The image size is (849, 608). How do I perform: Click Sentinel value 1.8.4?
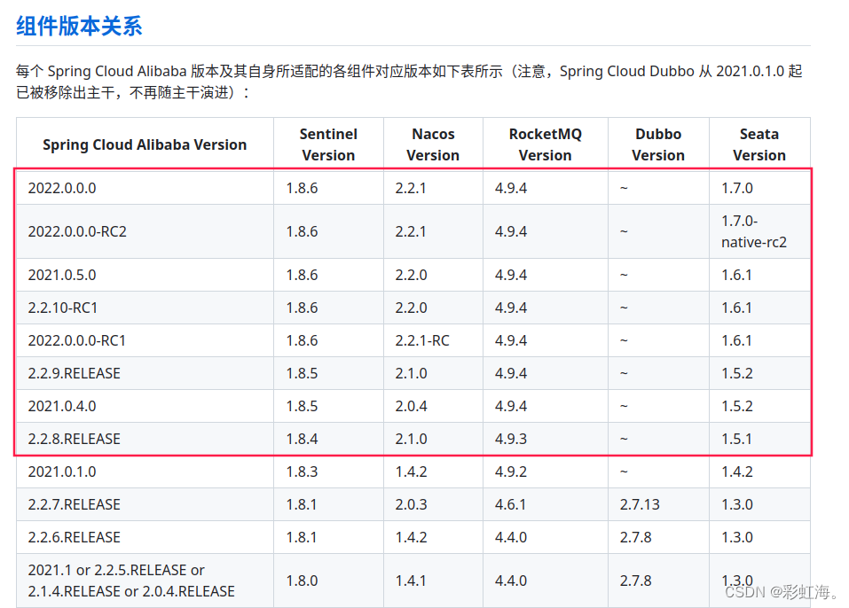302,439
